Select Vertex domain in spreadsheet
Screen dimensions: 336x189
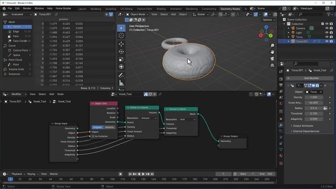pyautogui.click(x=17, y=27)
